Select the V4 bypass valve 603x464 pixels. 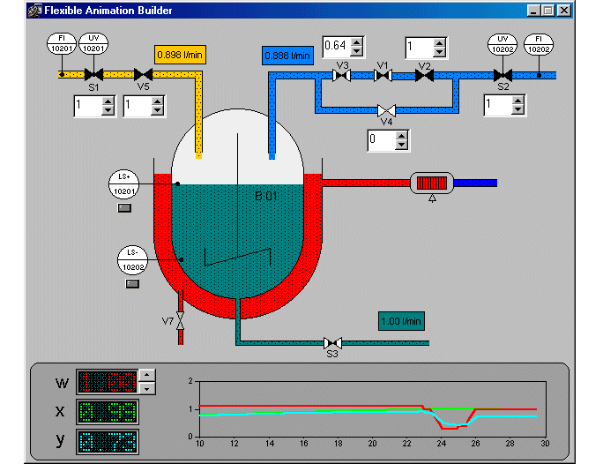click(x=386, y=110)
